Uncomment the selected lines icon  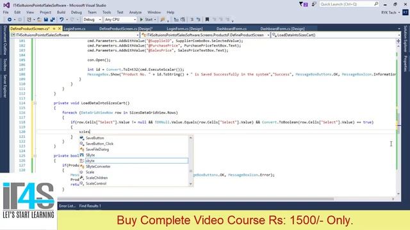click(x=198, y=20)
